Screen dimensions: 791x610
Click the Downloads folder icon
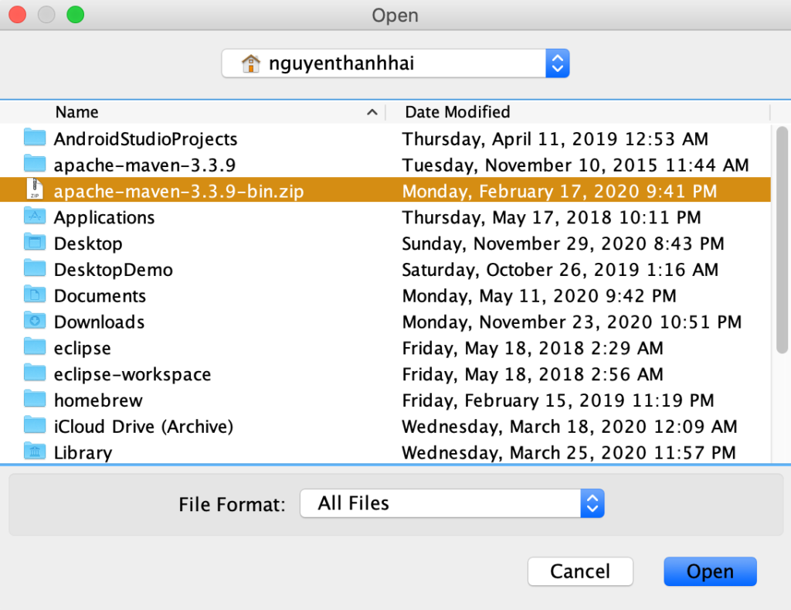pyautogui.click(x=35, y=322)
